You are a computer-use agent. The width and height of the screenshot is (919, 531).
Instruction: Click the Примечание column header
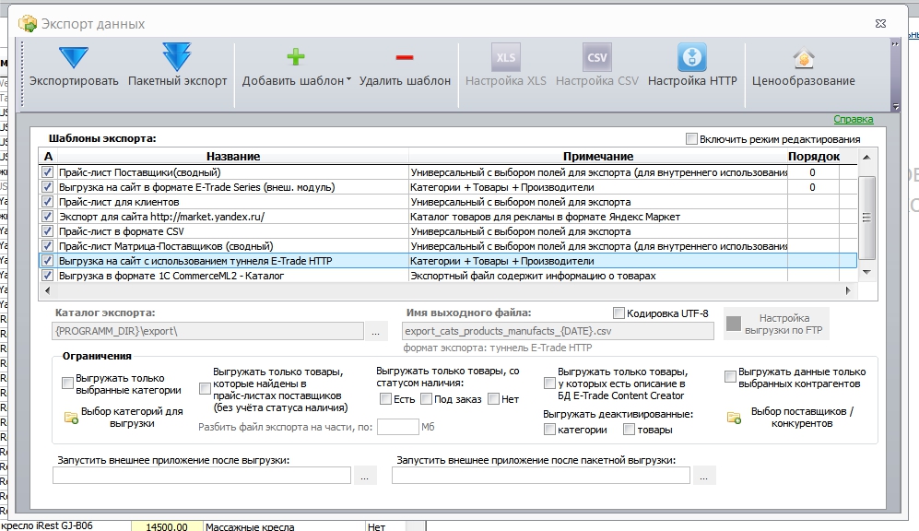pyautogui.click(x=598, y=157)
